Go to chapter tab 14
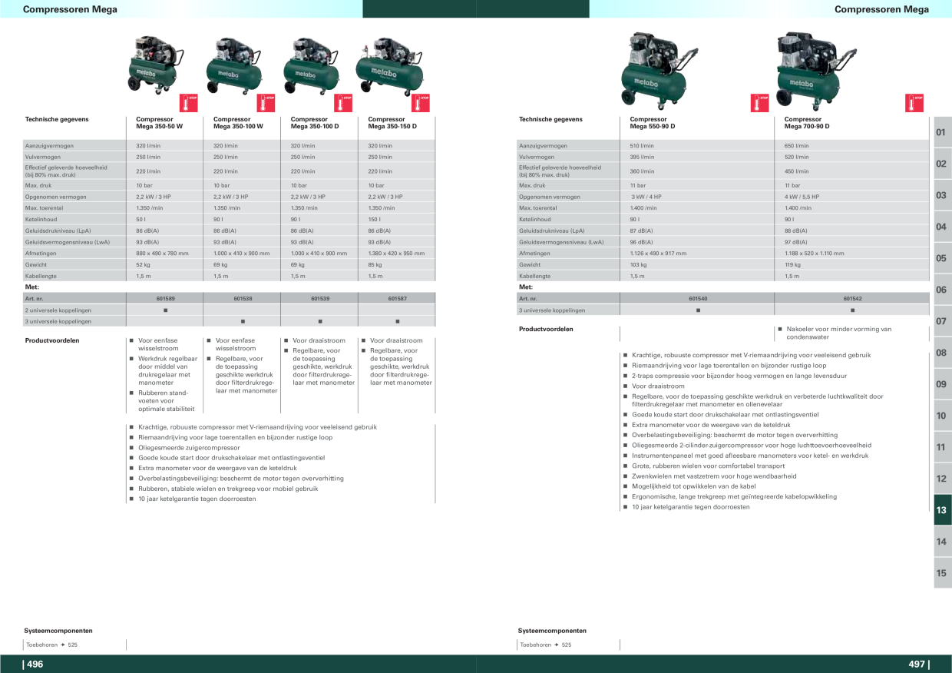 (x=942, y=542)
